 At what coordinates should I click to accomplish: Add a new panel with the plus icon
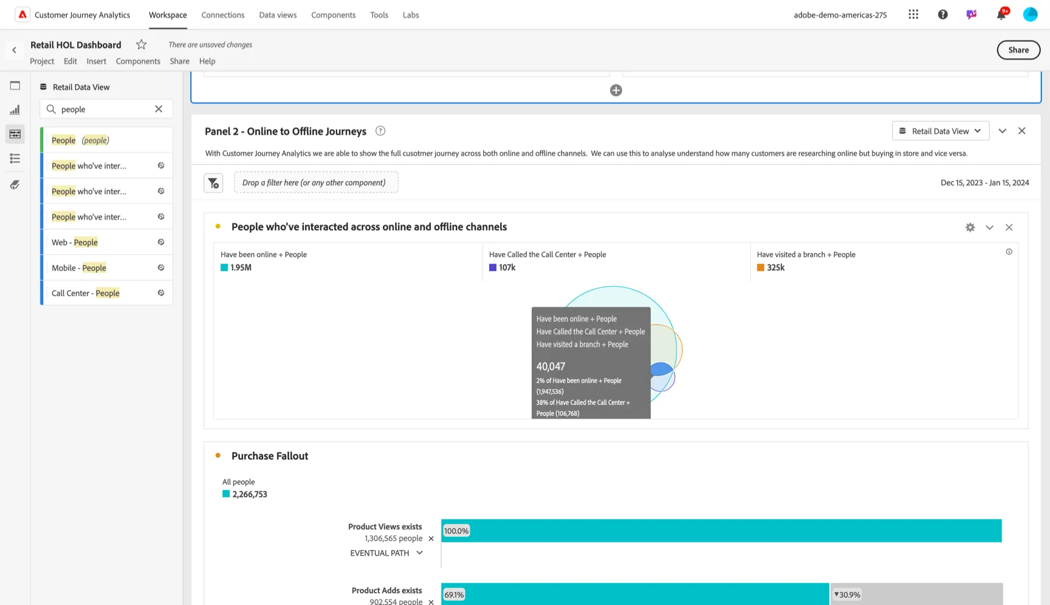616,91
